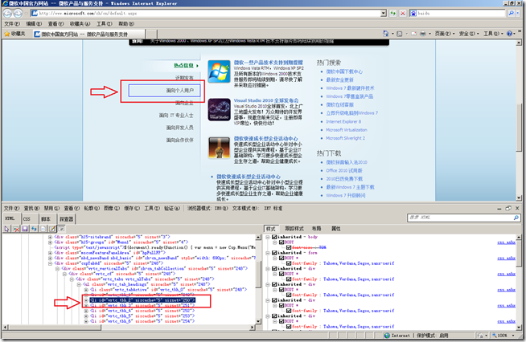Collapse the vrtc_verticalTabs div node
The height and width of the screenshot is (342, 526).
(57, 269)
